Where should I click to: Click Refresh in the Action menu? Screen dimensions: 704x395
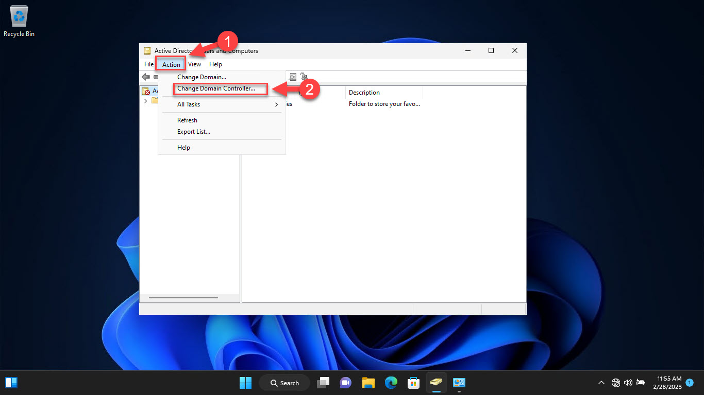click(x=187, y=120)
